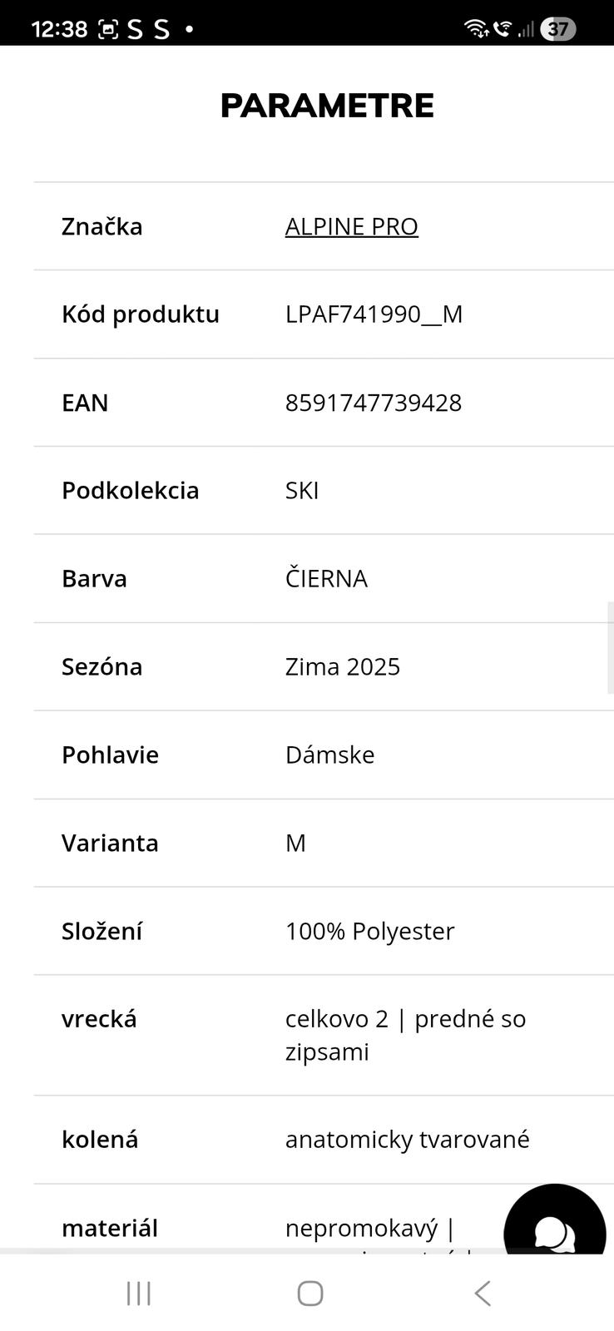Open the chat bubble widget
The height and width of the screenshot is (1331, 614).
pos(554,1231)
